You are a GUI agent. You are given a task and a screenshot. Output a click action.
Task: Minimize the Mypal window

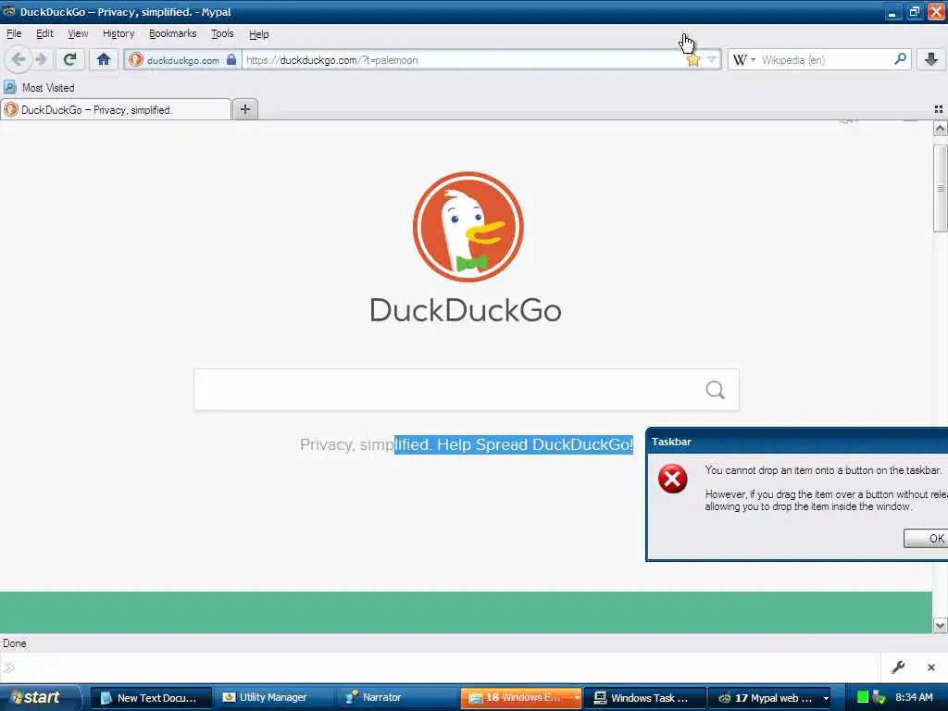coord(892,12)
